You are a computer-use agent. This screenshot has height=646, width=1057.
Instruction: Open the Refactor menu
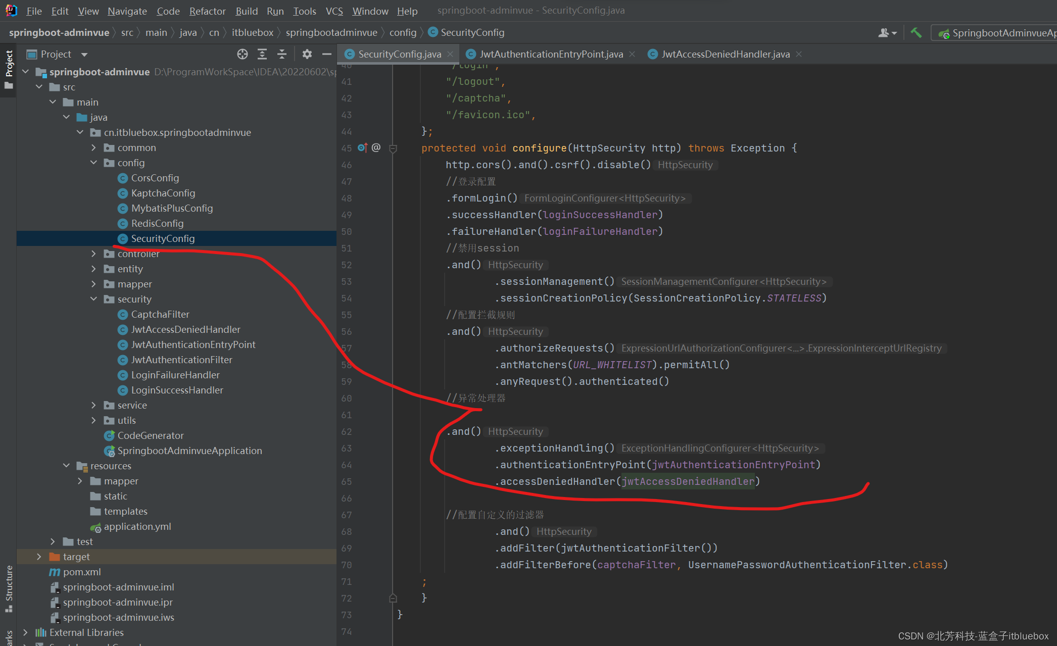(x=207, y=11)
